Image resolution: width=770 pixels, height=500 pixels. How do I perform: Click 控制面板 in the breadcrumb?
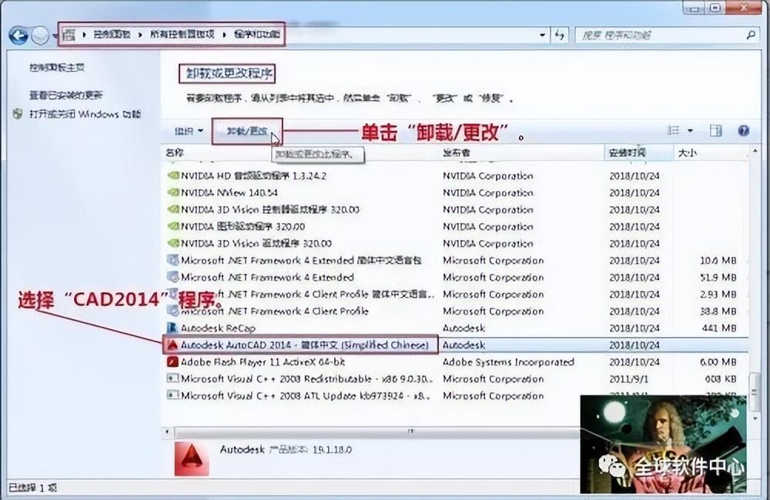point(112,35)
